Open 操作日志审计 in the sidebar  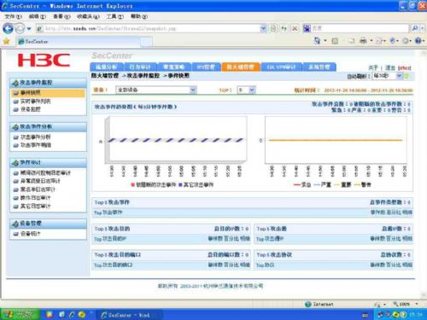click(x=35, y=198)
